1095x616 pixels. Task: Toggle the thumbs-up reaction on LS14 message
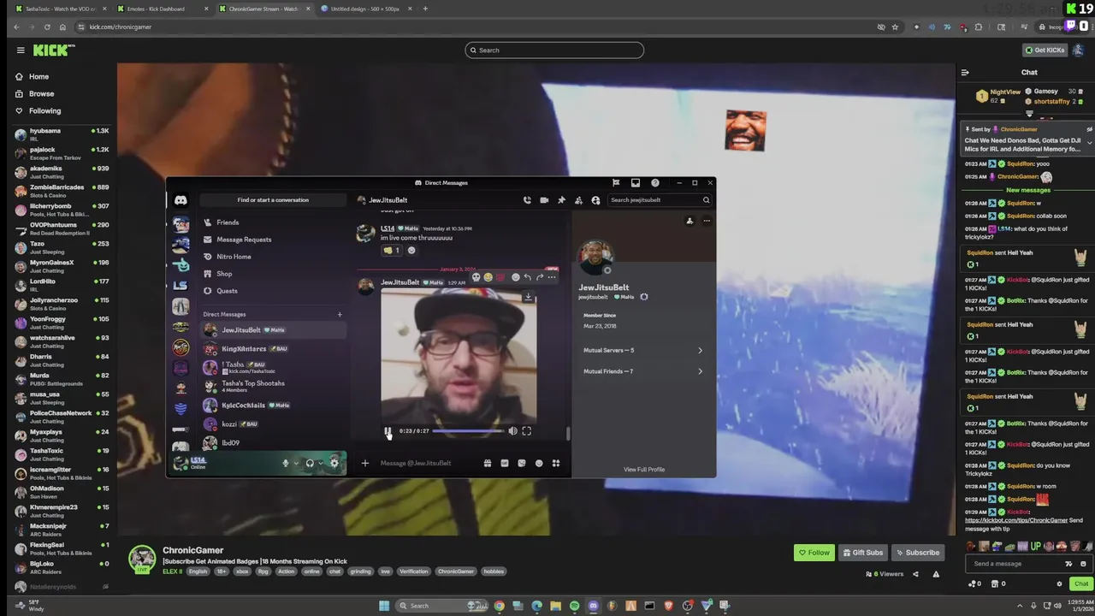point(392,251)
